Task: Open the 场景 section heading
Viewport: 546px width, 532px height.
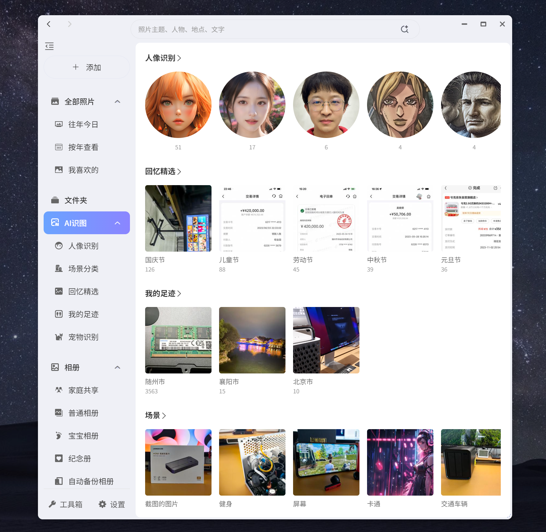Action: [156, 416]
